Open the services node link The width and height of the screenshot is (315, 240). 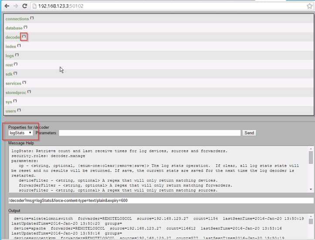pyautogui.click(x=13, y=83)
